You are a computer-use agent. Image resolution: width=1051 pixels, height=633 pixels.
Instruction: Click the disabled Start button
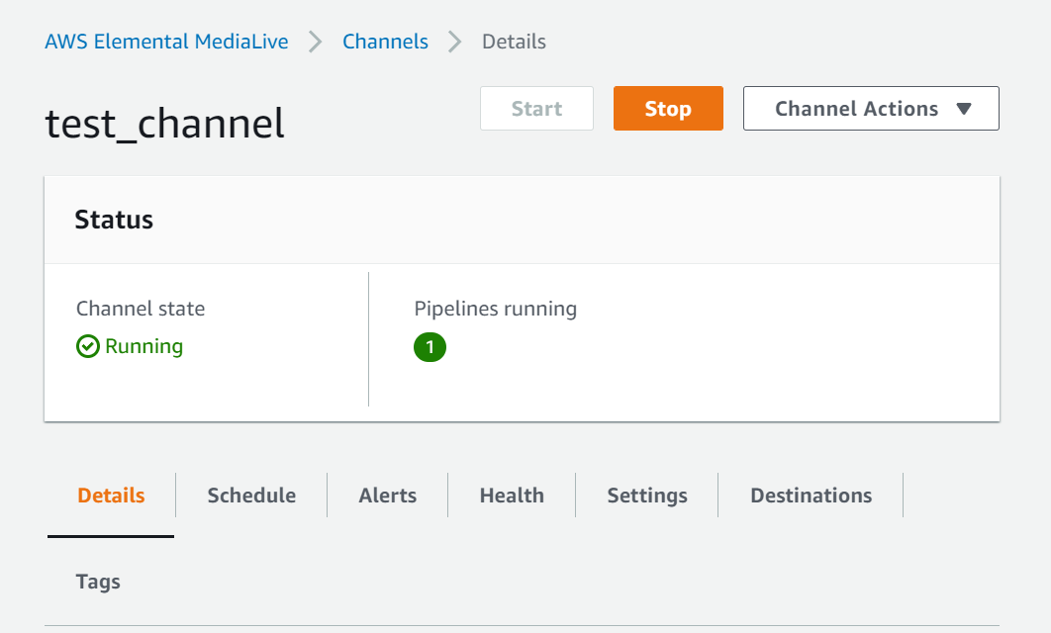[536, 109]
